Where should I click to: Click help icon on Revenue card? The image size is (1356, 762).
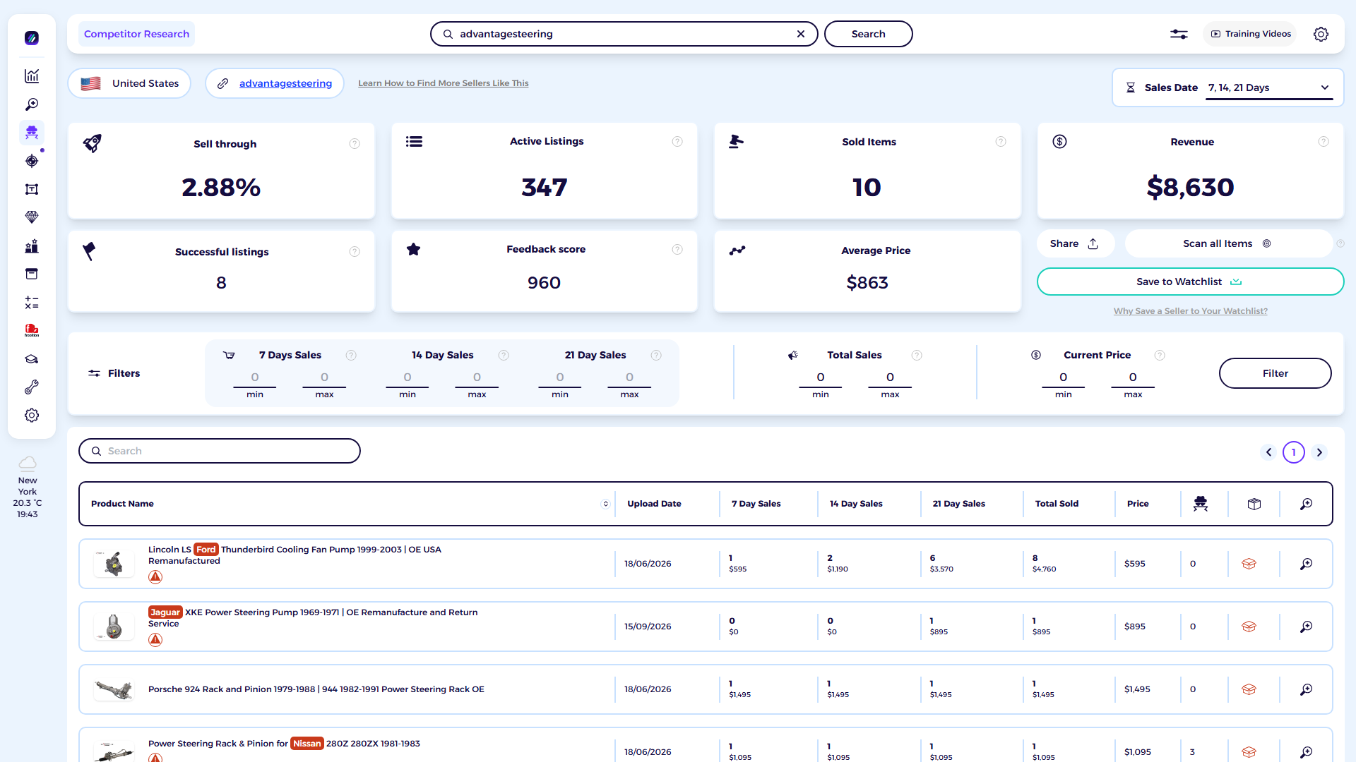coord(1324,142)
